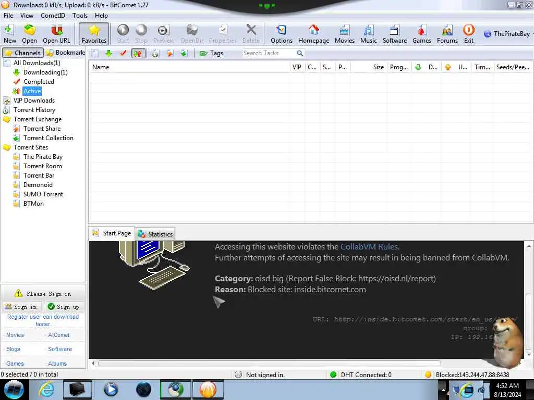Select VIP Downloads in sidebar

click(34, 101)
